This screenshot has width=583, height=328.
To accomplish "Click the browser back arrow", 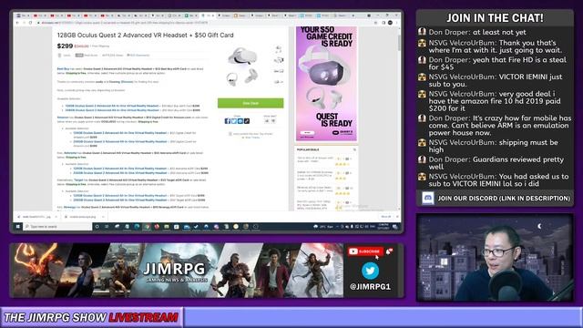I will click(x=17, y=23).
